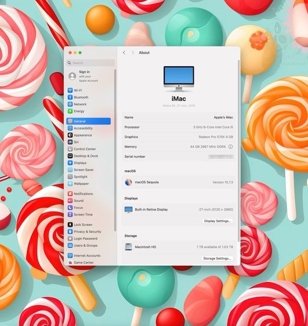Click the Memory value 44 GB
Viewport: 308px width, 326px height.
[x=208, y=147]
